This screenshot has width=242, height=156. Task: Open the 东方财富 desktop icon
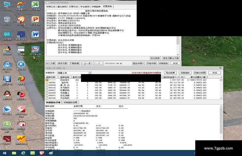click(x=21, y=21)
